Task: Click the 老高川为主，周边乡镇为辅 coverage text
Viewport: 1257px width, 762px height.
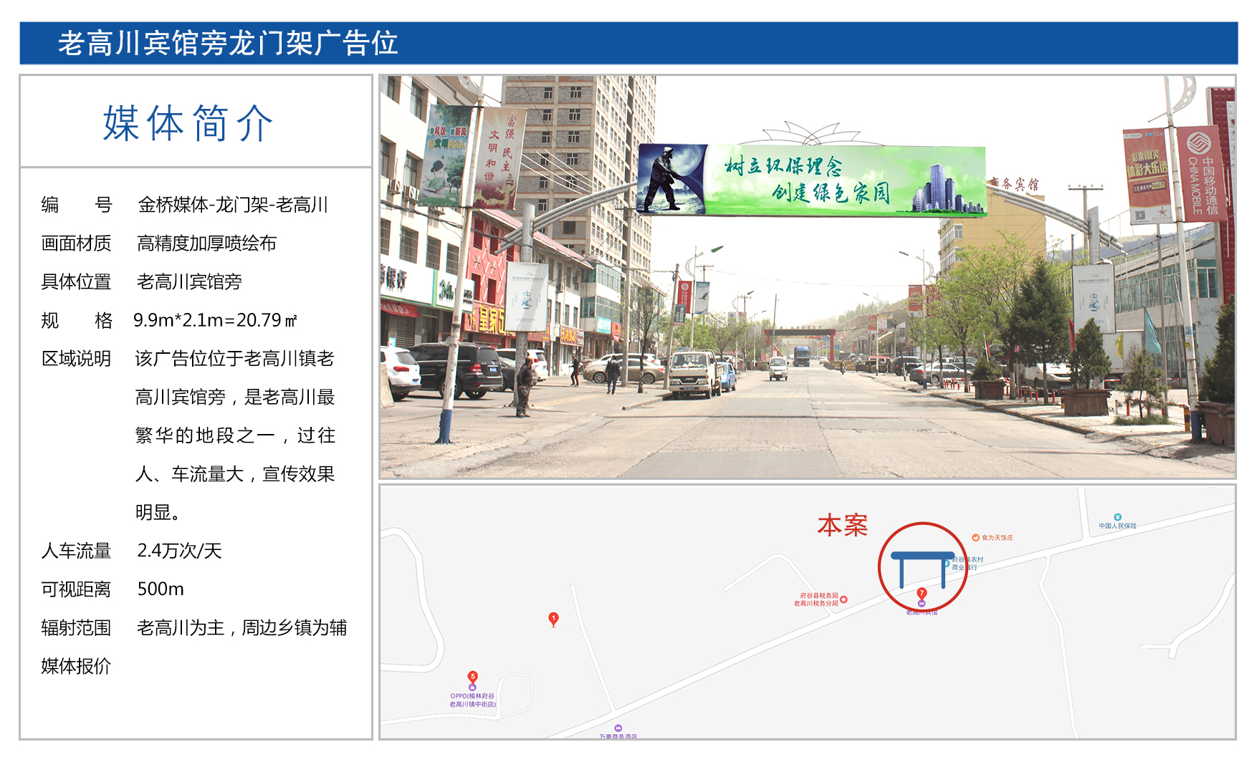Action: [242, 627]
